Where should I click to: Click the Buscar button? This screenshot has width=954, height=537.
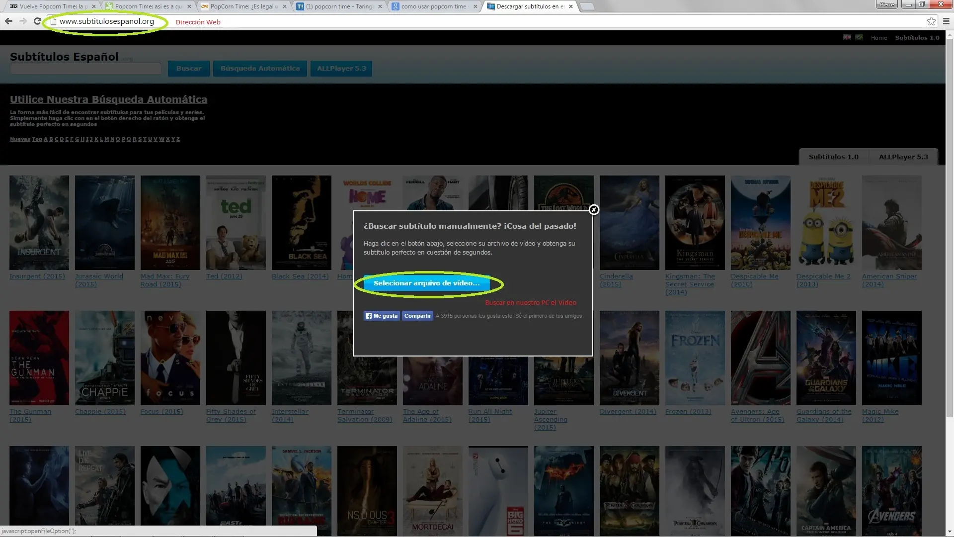click(189, 69)
